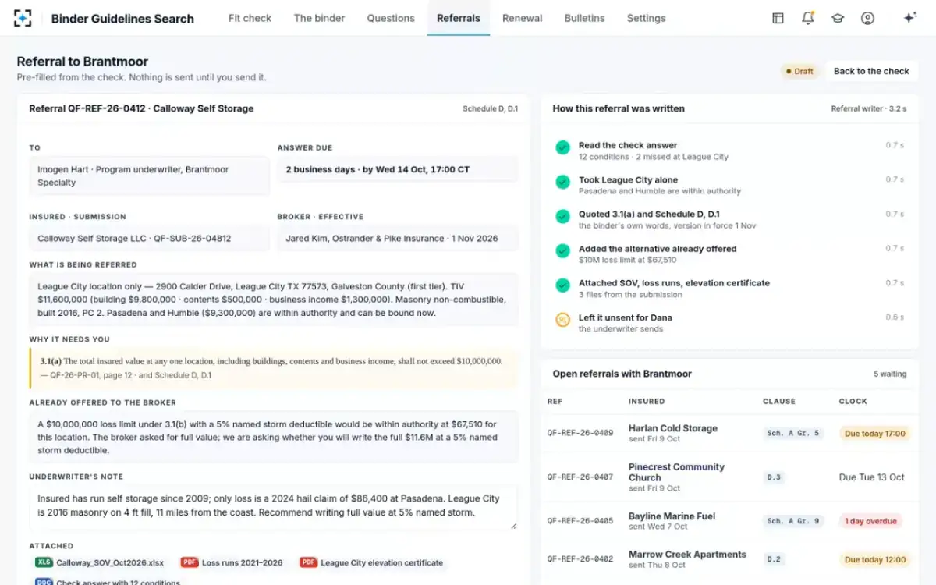The height and width of the screenshot is (585, 936).
Task: Click the green check beside Quoted 3.1(a) and Schedule D
Action: pos(562,216)
